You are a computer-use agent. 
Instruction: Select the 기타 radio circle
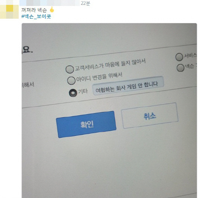tap(73, 93)
